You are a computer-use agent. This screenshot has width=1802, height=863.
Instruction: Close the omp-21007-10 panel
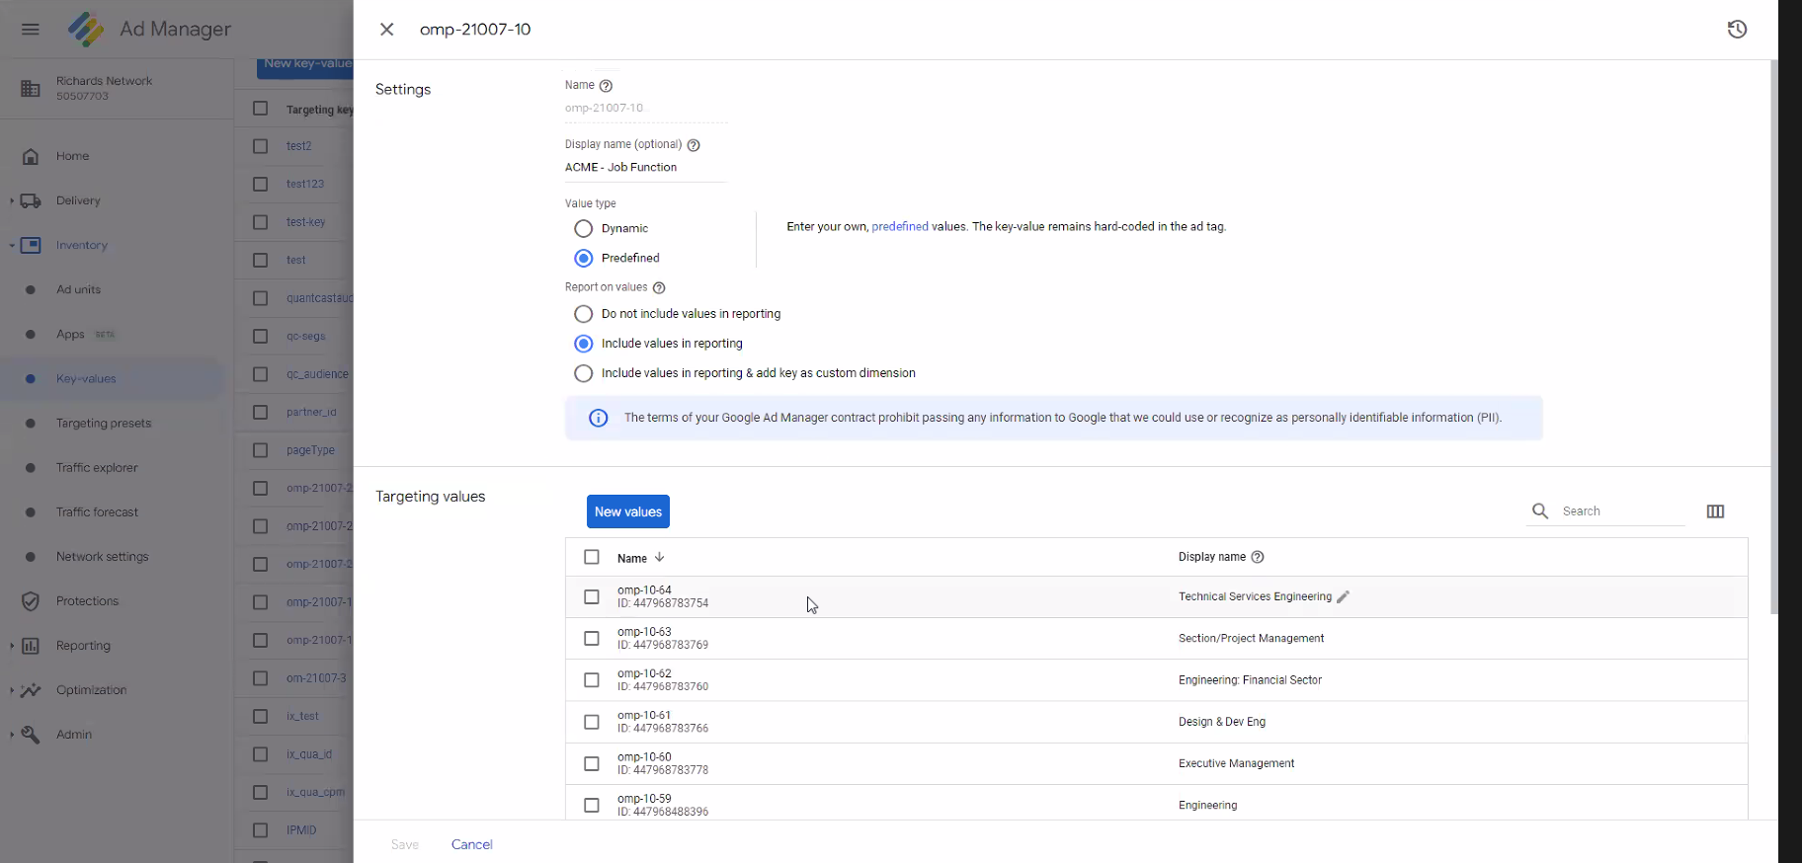pyautogui.click(x=387, y=30)
